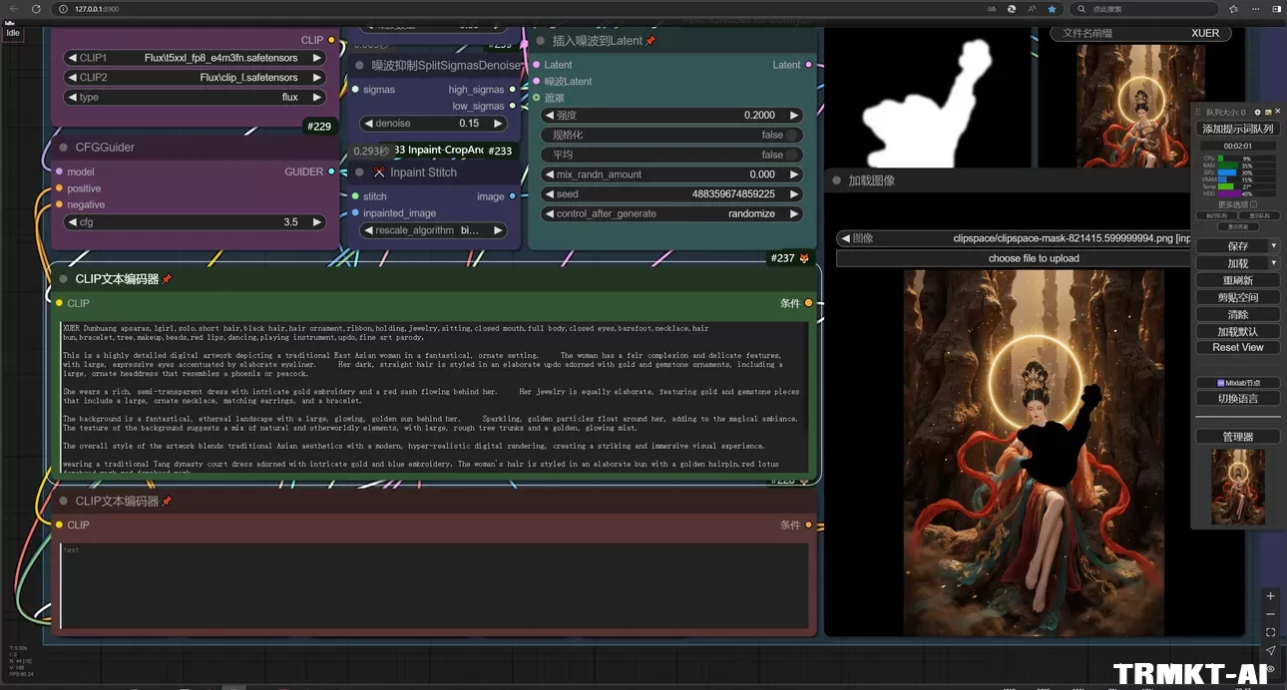Open queue panel settings gear icon

(x=1257, y=113)
